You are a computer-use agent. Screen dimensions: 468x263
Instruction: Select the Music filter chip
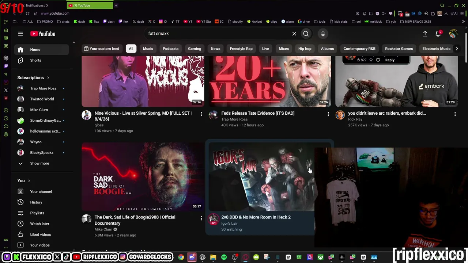[x=148, y=49]
